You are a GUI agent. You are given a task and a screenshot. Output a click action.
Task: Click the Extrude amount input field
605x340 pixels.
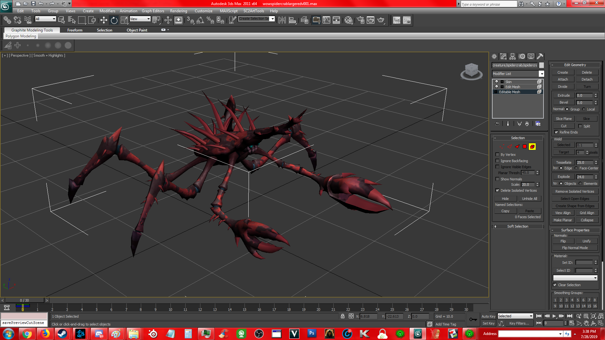(585, 95)
